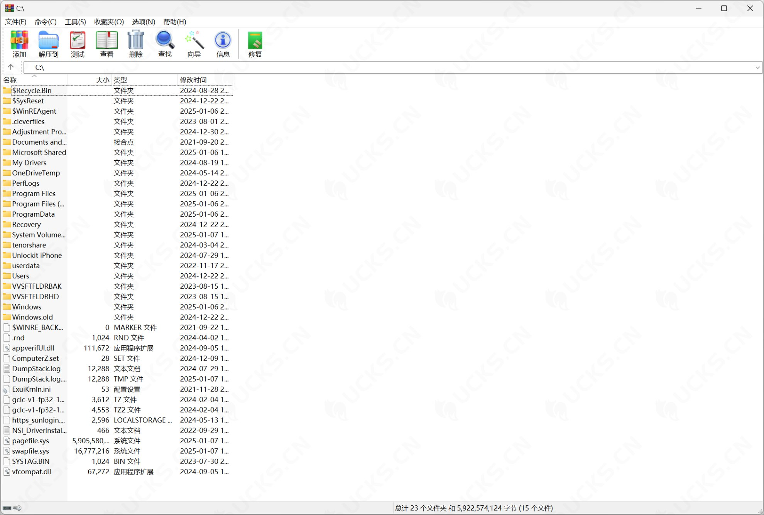Open the 命令(C) menu
The height and width of the screenshot is (515, 764).
46,22
